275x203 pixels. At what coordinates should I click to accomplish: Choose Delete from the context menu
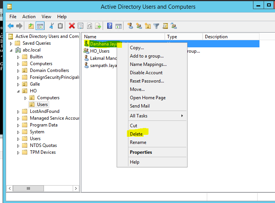pyautogui.click(x=157, y=134)
